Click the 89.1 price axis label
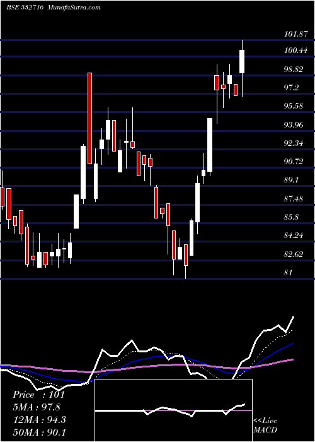Screen dimensions: 315x442 (291, 180)
